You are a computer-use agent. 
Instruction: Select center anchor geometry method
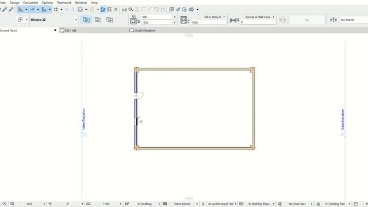point(86,20)
